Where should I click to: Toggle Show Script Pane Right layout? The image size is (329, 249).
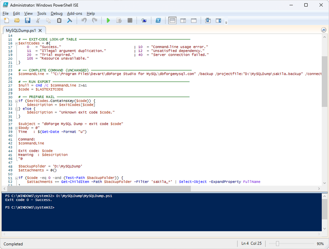[183, 20]
